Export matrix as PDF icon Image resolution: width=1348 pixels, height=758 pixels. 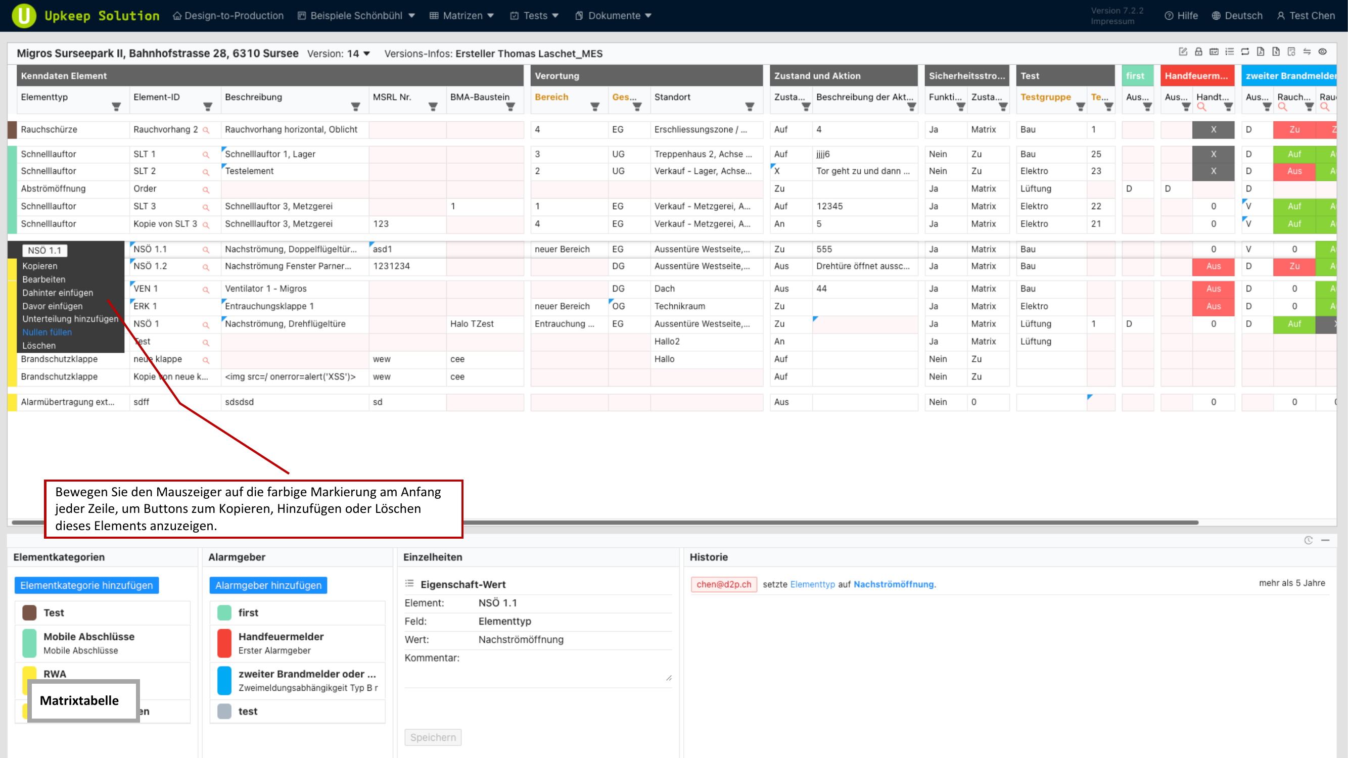click(1261, 52)
